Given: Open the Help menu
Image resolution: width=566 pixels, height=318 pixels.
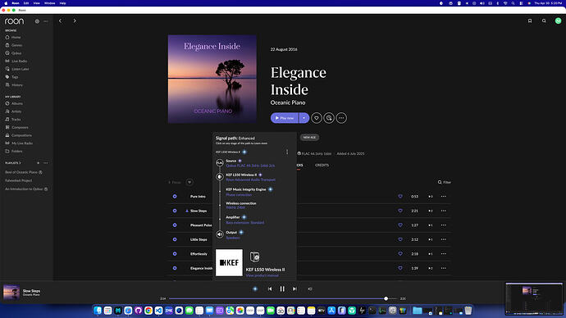Looking at the screenshot, I should coord(62,3).
